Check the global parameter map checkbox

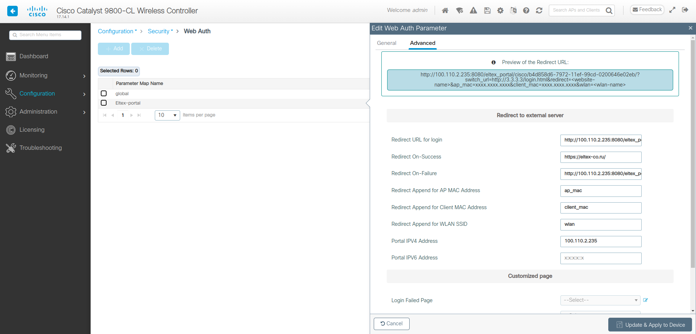pos(104,93)
